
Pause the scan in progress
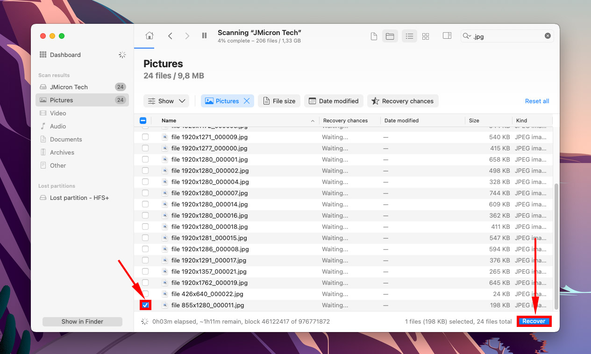click(x=204, y=36)
